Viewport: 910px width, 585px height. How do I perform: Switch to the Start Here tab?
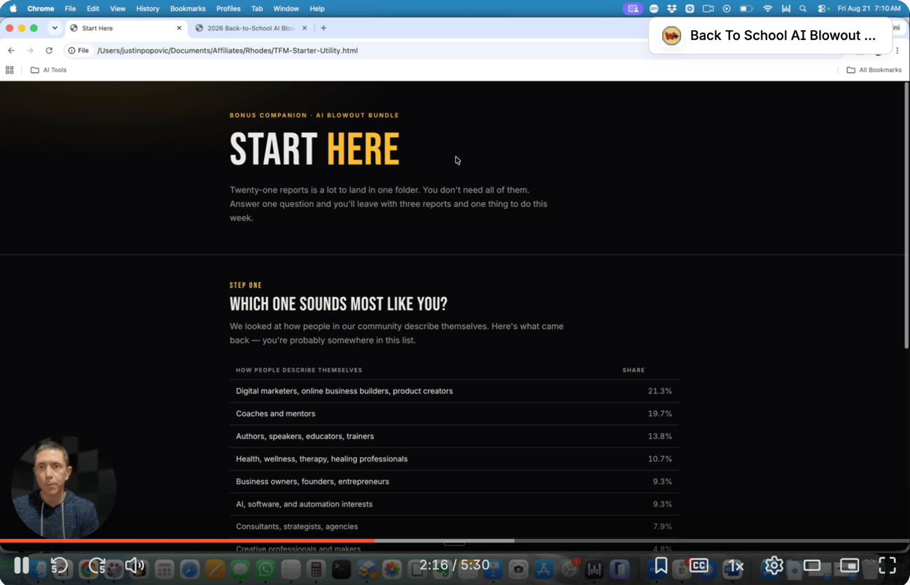click(x=126, y=28)
